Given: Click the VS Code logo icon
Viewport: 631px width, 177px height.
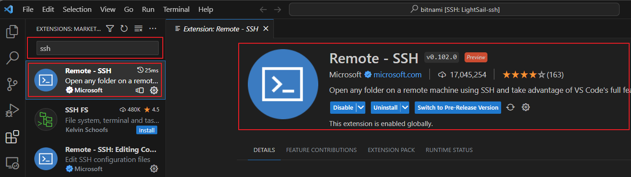Looking at the screenshot, I should point(9,9).
